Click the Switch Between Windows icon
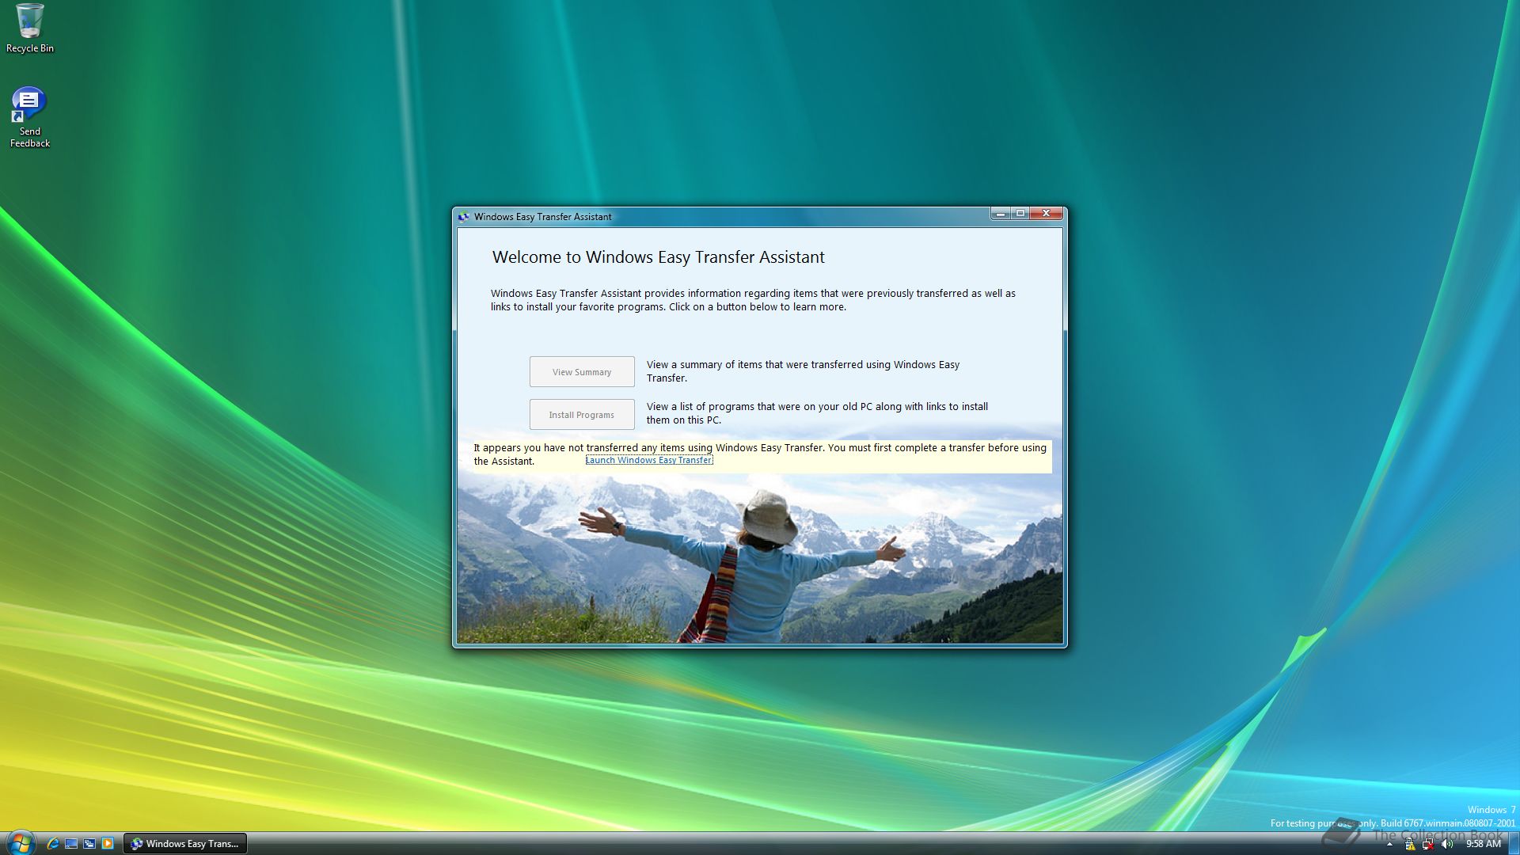 coord(89,844)
